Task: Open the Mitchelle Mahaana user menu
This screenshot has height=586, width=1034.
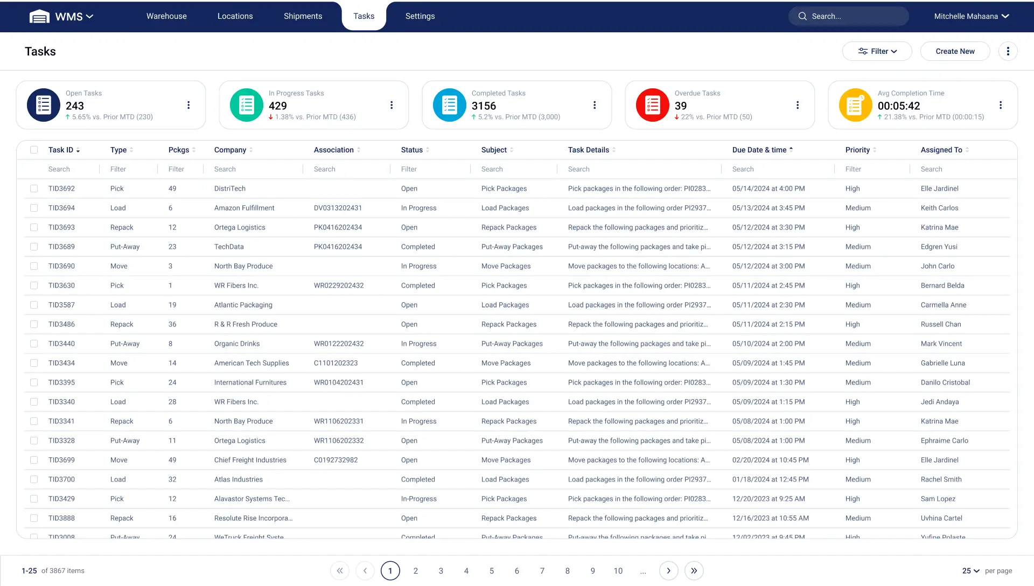Action: point(971,16)
